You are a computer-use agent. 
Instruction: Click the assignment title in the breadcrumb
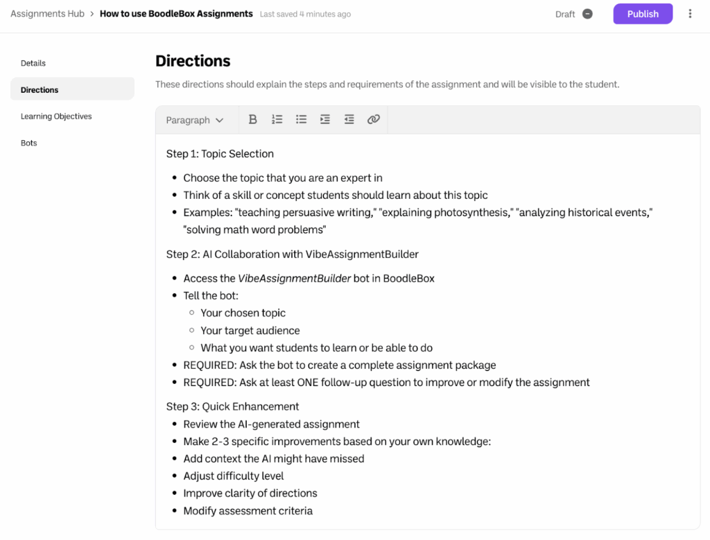(x=176, y=14)
